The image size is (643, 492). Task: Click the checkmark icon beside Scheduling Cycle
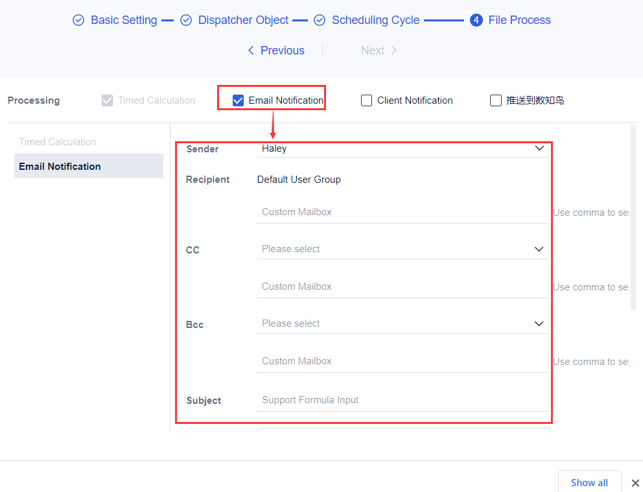point(320,20)
